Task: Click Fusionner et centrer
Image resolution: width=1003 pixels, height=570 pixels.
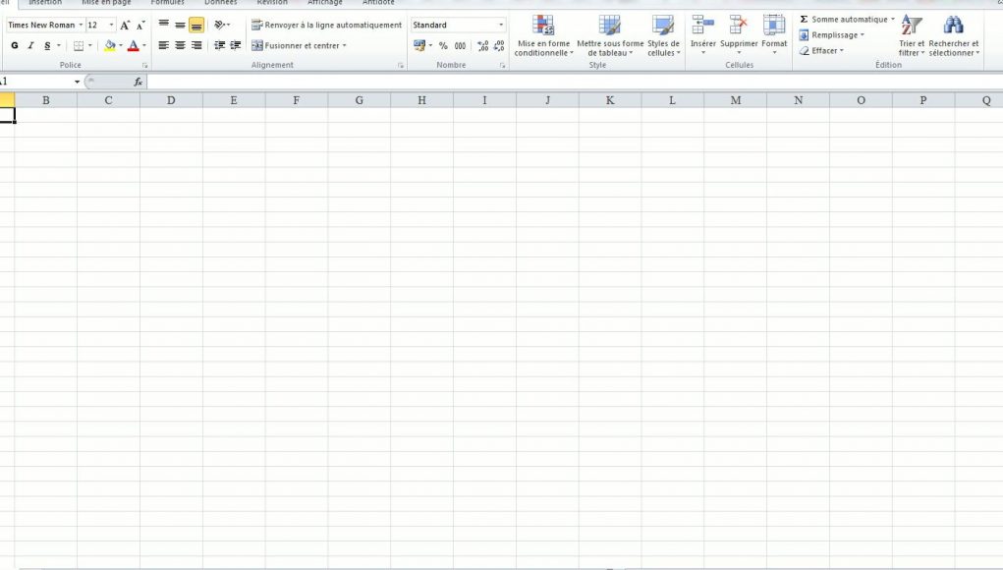Action: pos(296,45)
